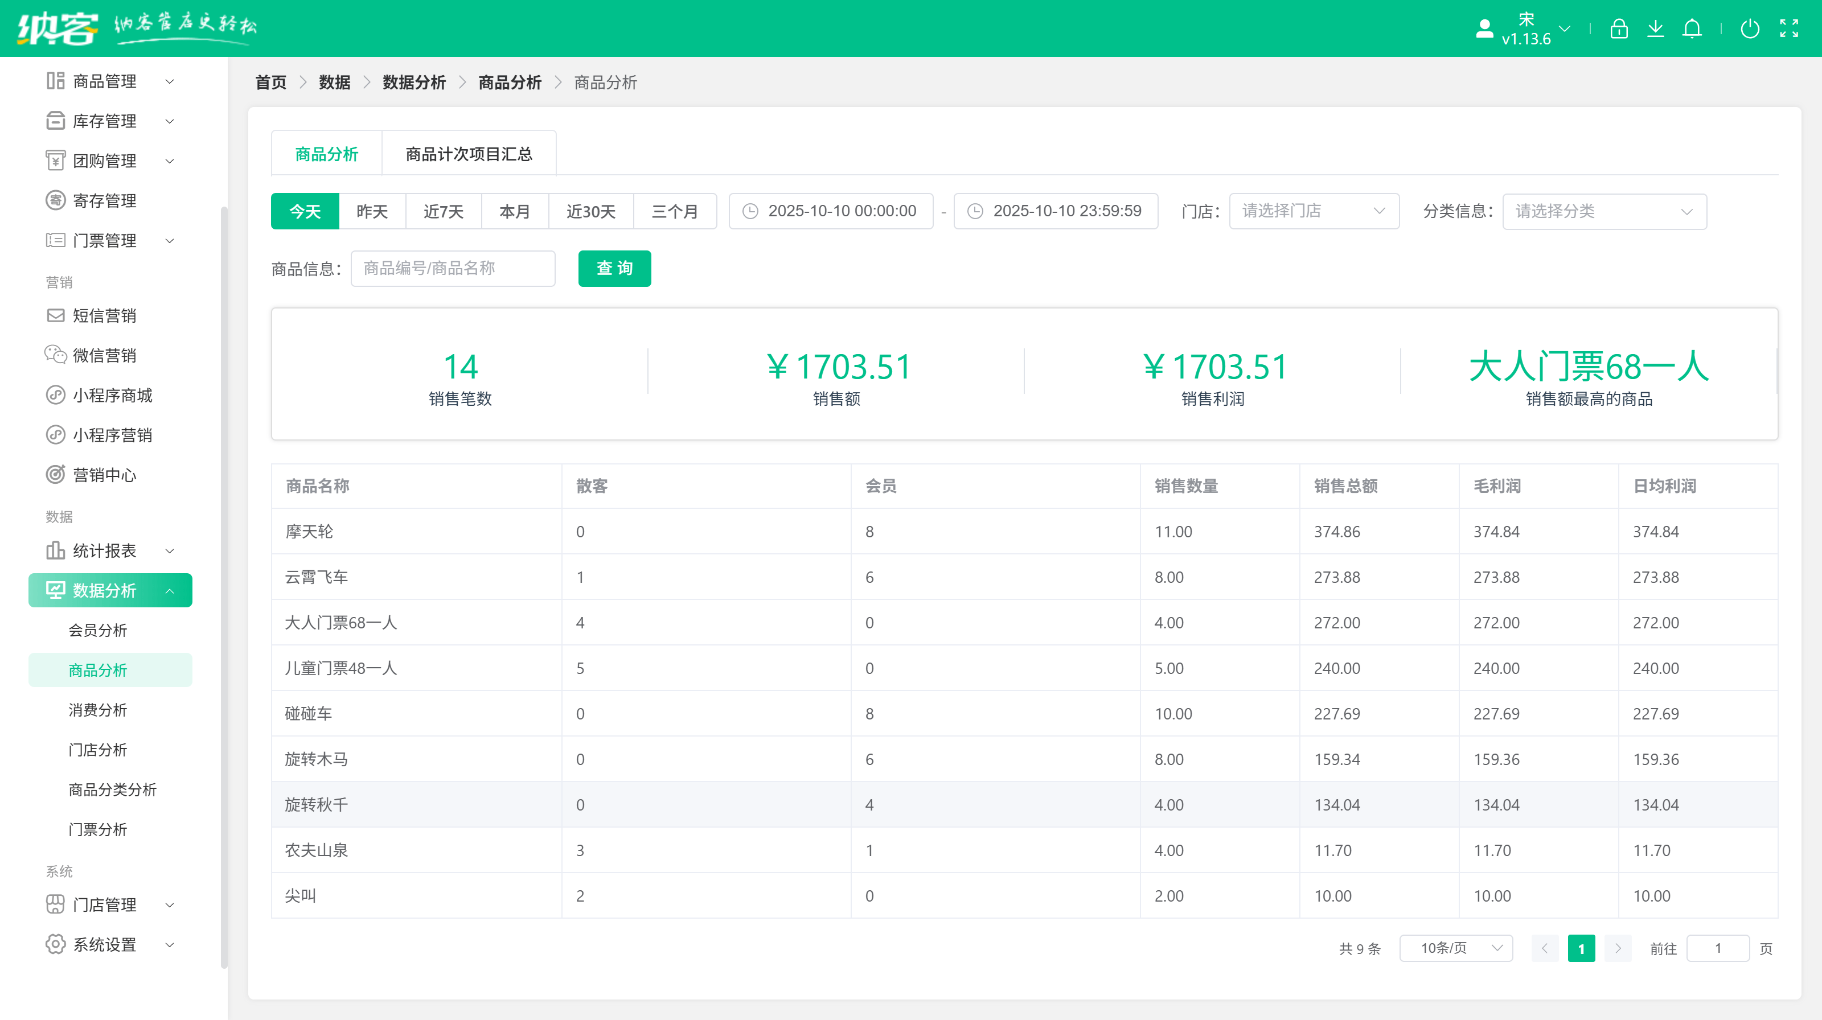The width and height of the screenshot is (1822, 1020).
Task: Click the download icon in top bar
Action: click(x=1655, y=29)
